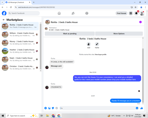Viewport: 148px width, 118px height.
Task: Open View buyer profile link
Action: [101, 55]
